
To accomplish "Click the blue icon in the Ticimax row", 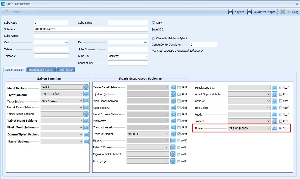I will coord(275,128).
